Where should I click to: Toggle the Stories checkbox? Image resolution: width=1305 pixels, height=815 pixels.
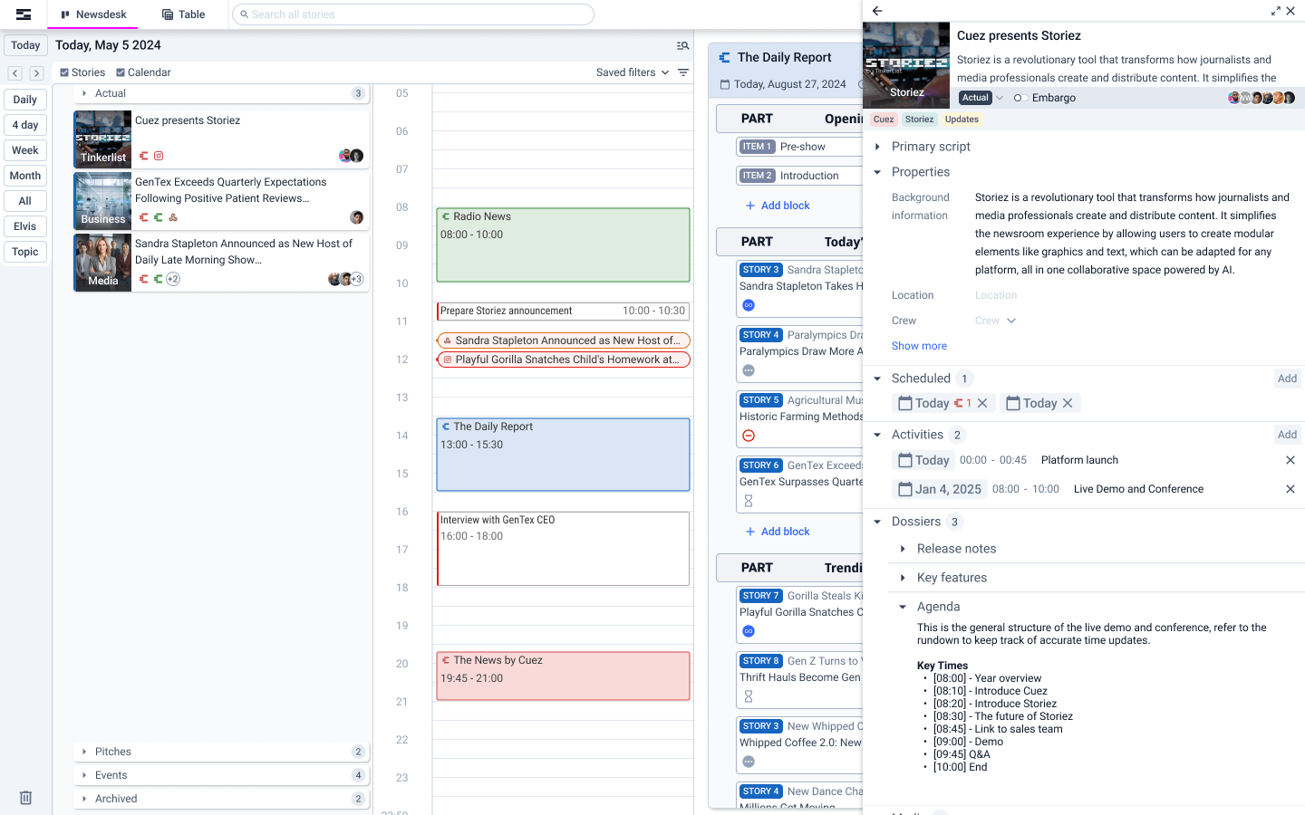(64, 72)
